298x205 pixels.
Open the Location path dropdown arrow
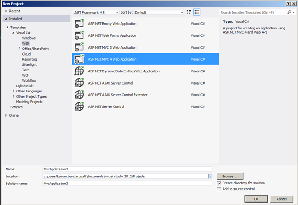pos(210,176)
